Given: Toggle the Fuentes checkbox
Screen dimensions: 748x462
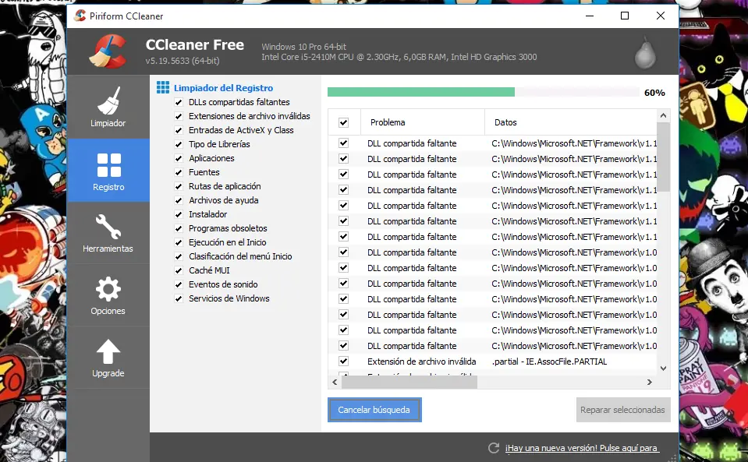Looking at the screenshot, I should [x=179, y=172].
